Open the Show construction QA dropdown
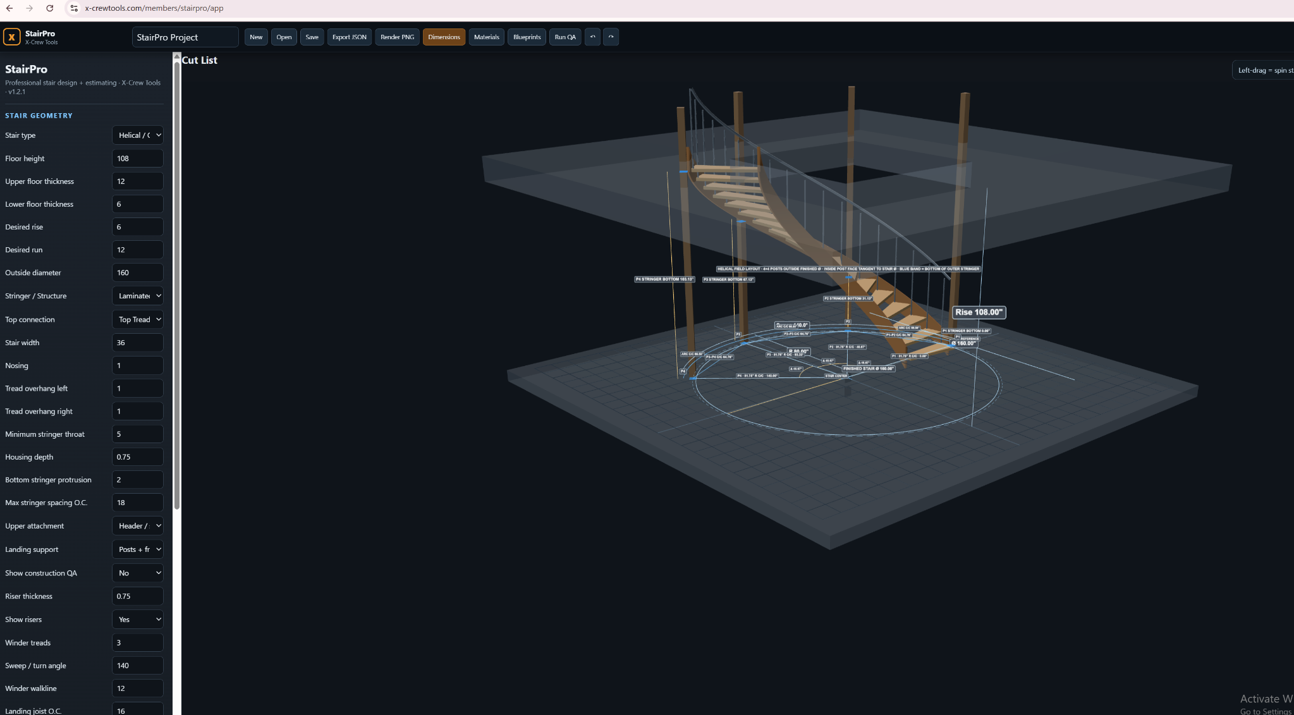The height and width of the screenshot is (715, 1294). [x=138, y=573]
